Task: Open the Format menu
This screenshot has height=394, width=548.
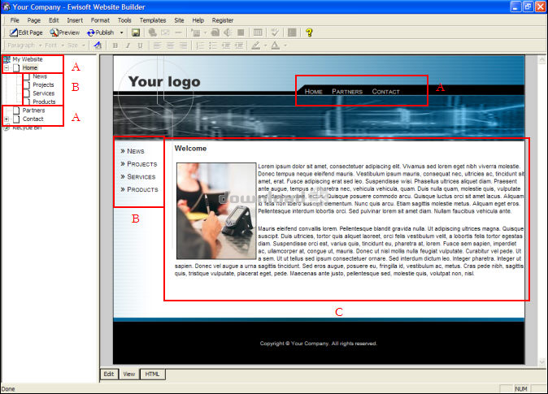Action: [x=100, y=20]
